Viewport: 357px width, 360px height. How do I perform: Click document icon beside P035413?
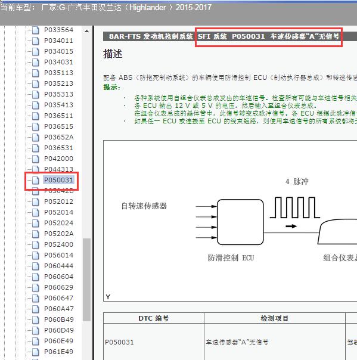point(36,105)
